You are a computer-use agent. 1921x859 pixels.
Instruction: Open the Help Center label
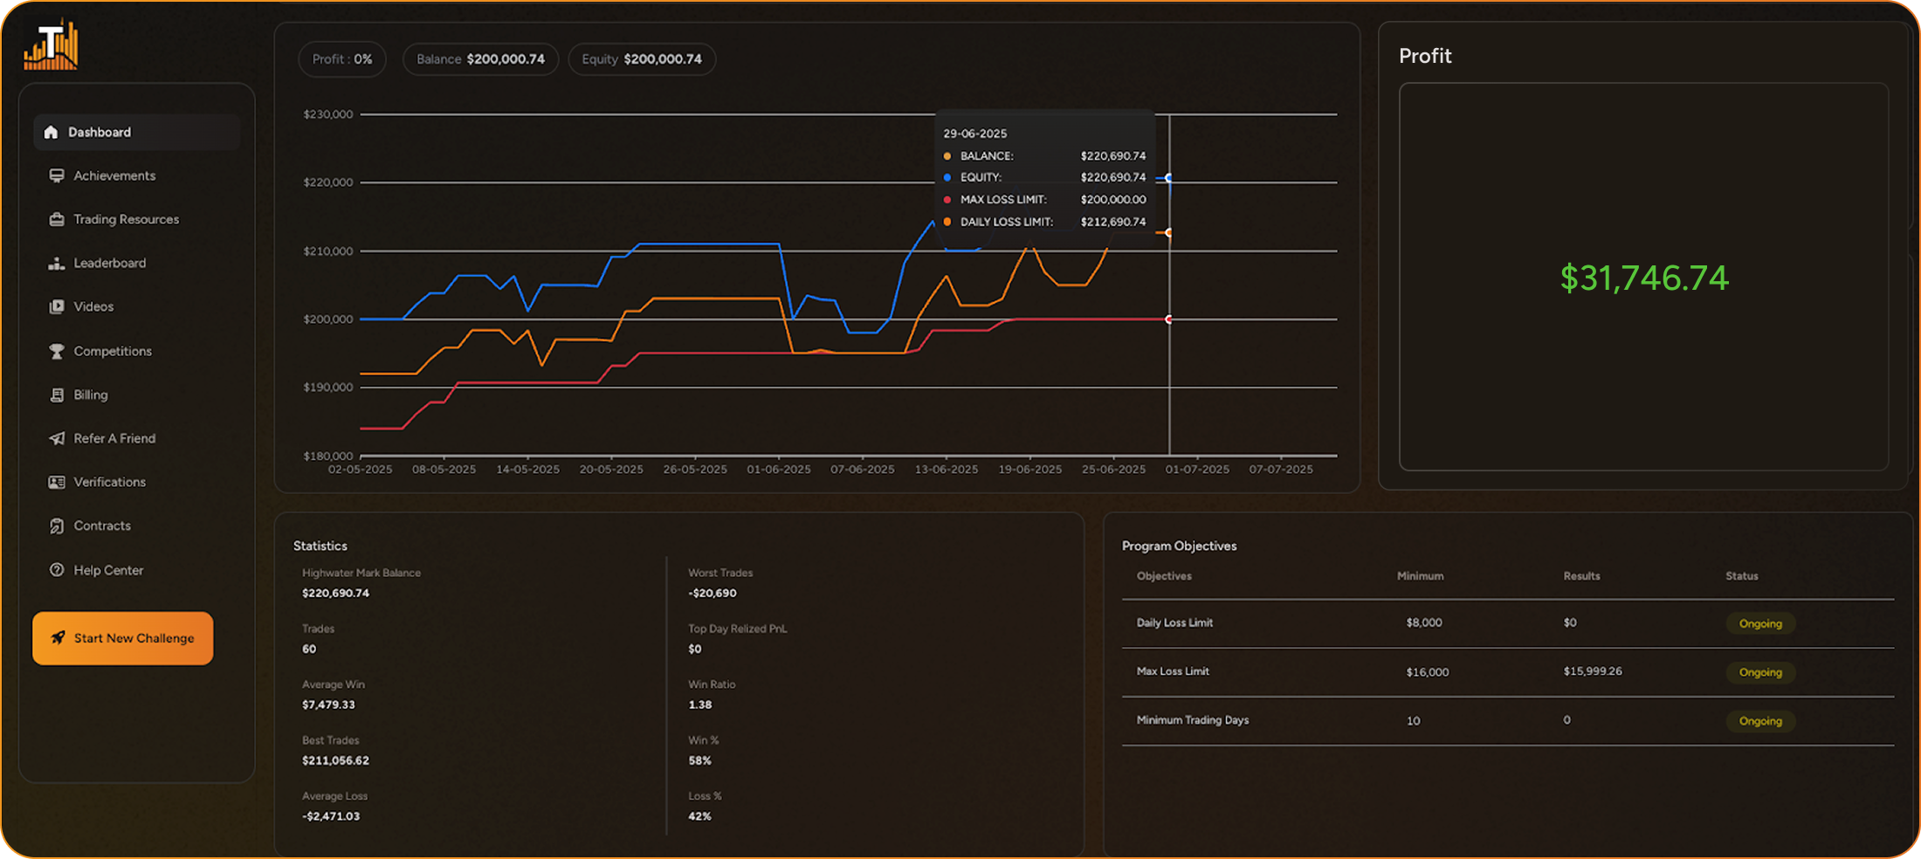point(108,570)
